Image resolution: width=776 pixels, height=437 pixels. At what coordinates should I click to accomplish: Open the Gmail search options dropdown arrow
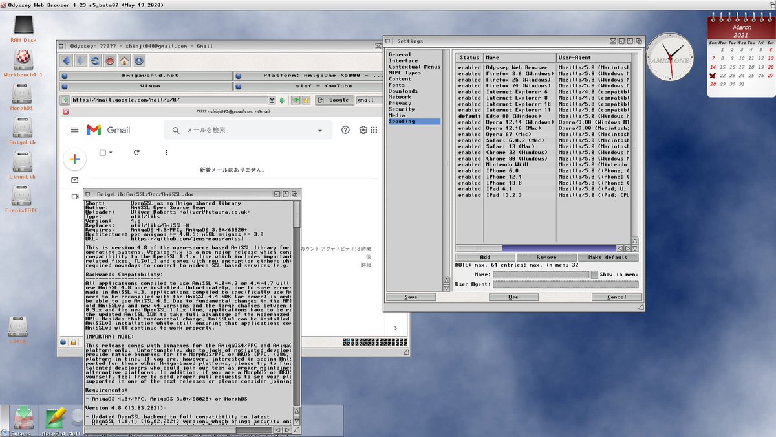pyautogui.click(x=319, y=131)
